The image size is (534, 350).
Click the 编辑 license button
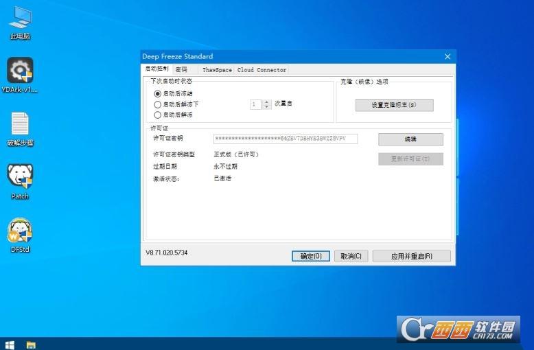410,139
